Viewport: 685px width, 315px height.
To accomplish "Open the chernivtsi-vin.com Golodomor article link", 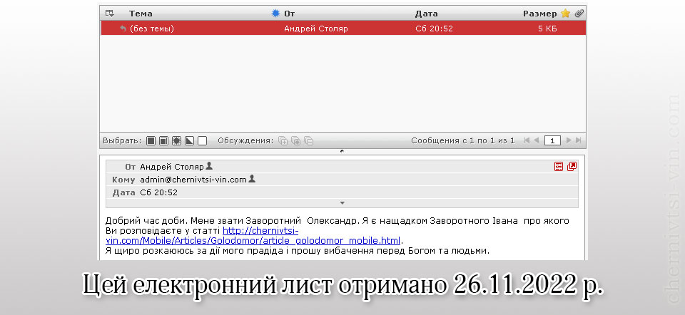I will click(312, 240).
